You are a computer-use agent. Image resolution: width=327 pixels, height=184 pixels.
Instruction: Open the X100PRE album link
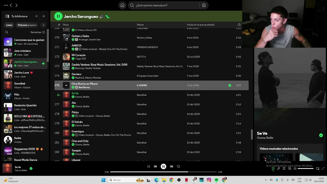tap(142, 85)
